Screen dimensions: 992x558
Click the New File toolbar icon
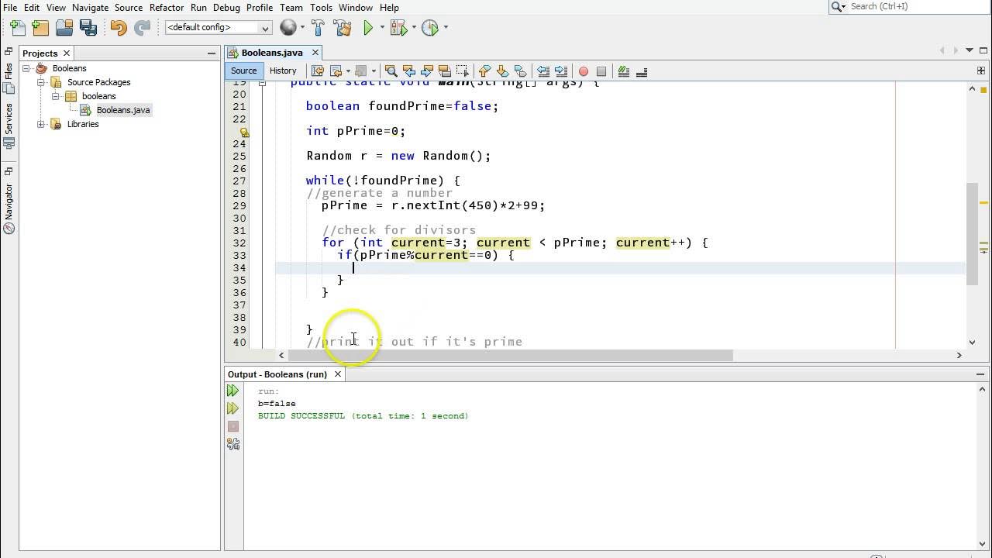pos(17,28)
